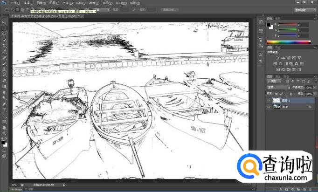Toggle lock transparent pixels in Layers panel
The height and width of the screenshot is (192, 318).
pos(276,94)
